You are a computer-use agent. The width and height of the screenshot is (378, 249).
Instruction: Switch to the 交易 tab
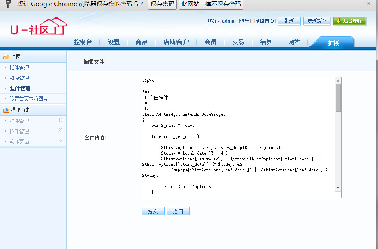pos(238,42)
